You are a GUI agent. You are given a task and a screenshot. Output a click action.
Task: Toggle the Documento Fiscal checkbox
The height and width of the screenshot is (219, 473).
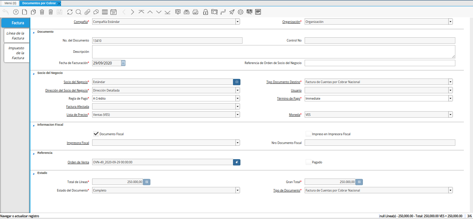[96, 134]
